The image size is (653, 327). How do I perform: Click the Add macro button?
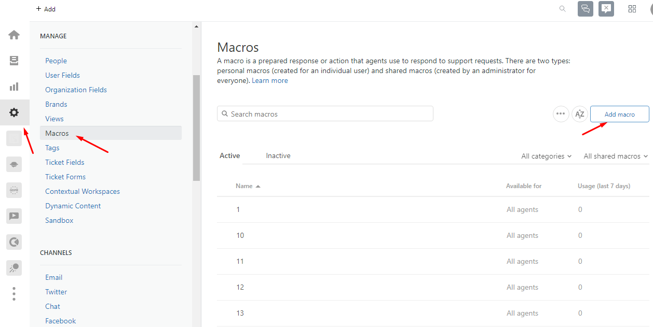(619, 113)
